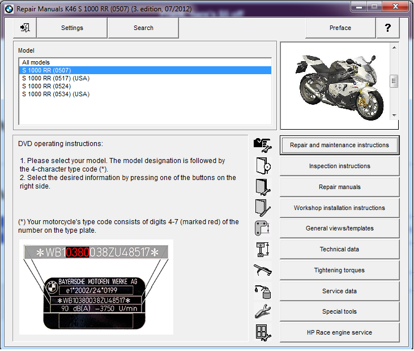The height and width of the screenshot is (351, 414).
Task: Open Special tools
Action: 340,311
